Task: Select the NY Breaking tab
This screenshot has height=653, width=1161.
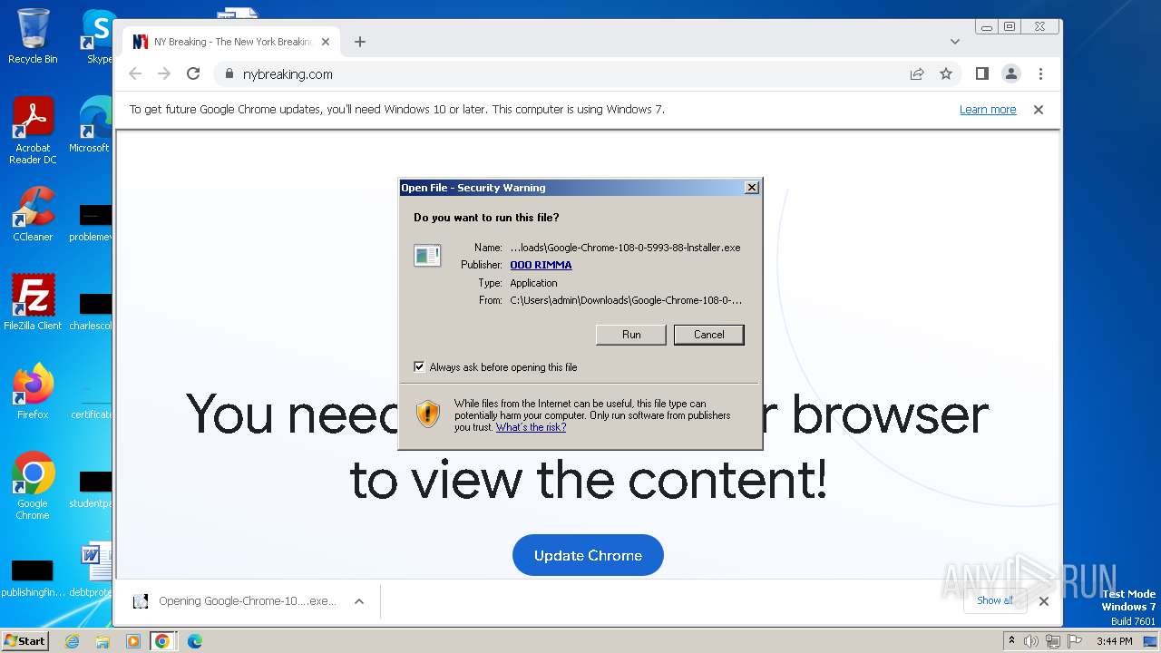Action: click(231, 42)
